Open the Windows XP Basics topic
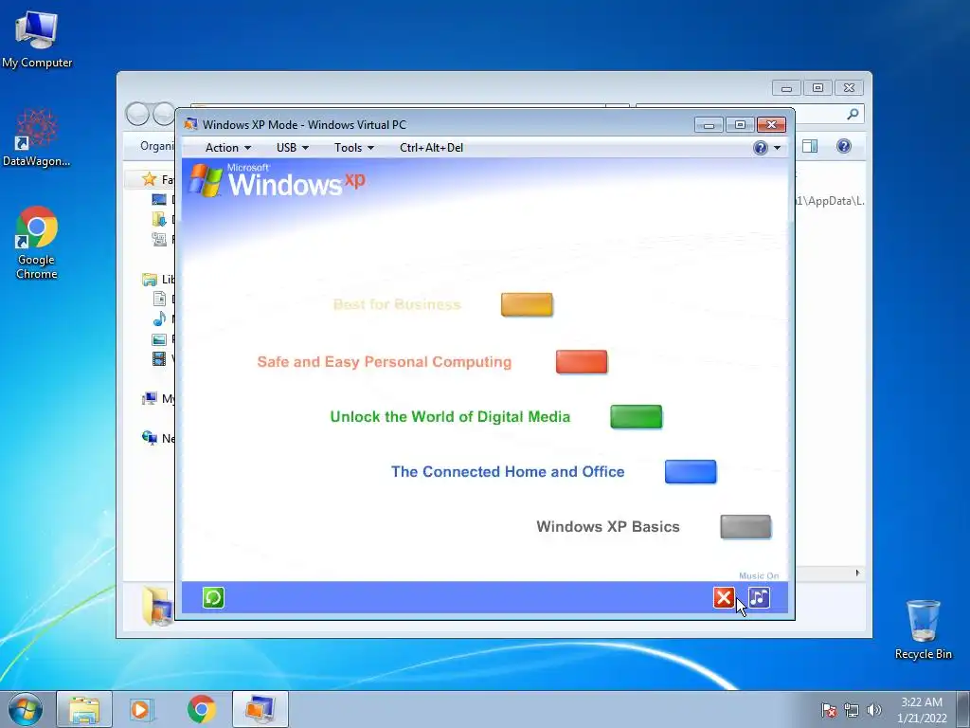Image resolution: width=970 pixels, height=728 pixels. click(x=608, y=527)
